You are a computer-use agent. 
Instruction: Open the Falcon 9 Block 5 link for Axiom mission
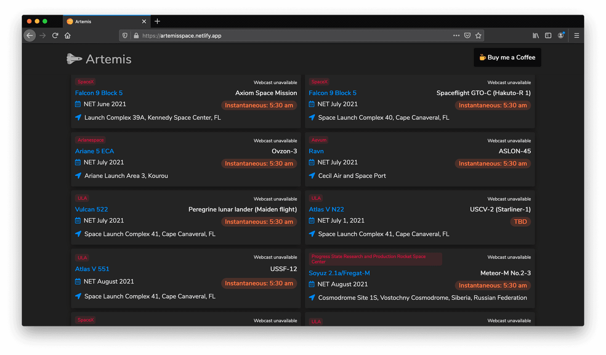pyautogui.click(x=99, y=93)
